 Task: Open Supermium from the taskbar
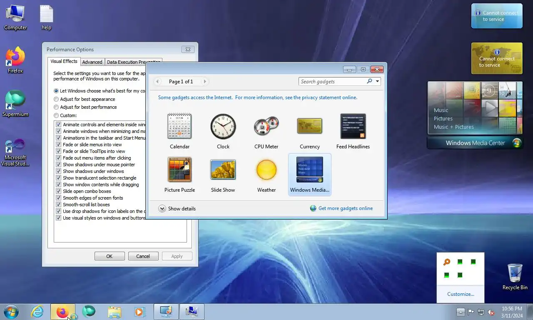coord(89,312)
